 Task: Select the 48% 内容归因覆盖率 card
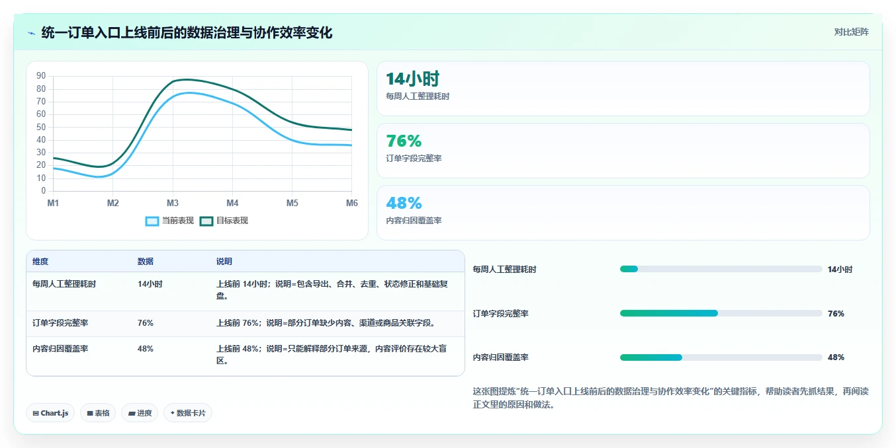(x=623, y=213)
